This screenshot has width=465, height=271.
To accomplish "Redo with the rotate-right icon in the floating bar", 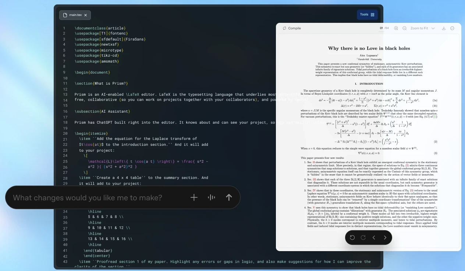I will click(x=363, y=237).
